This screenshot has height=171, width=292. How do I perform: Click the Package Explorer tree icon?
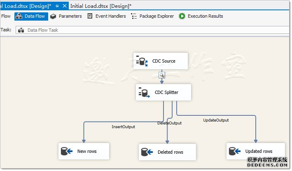(133, 16)
